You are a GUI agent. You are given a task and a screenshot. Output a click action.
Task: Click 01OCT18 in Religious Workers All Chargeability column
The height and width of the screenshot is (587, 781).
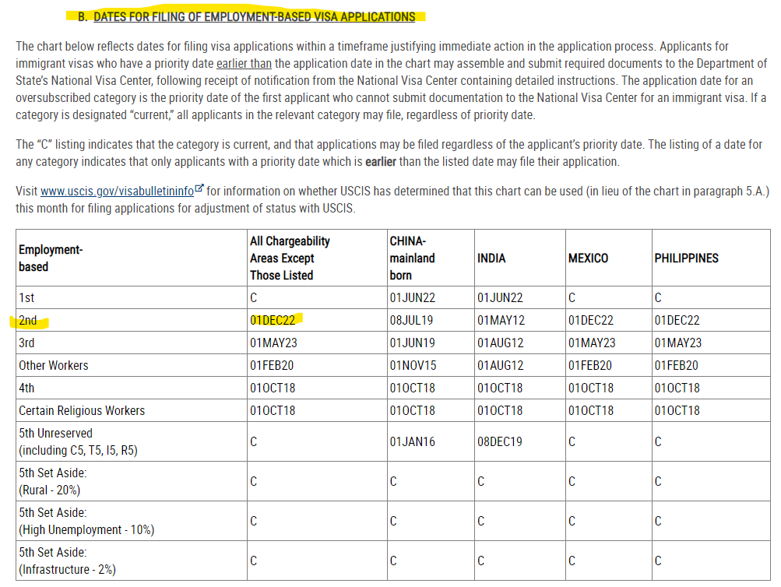pyautogui.click(x=273, y=411)
